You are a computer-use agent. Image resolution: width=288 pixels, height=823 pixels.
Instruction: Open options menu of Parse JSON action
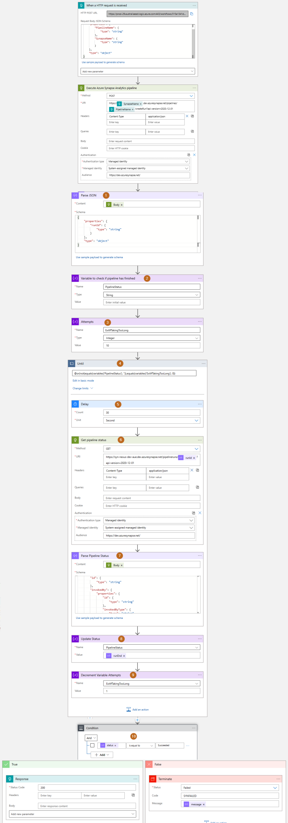tap(200, 195)
